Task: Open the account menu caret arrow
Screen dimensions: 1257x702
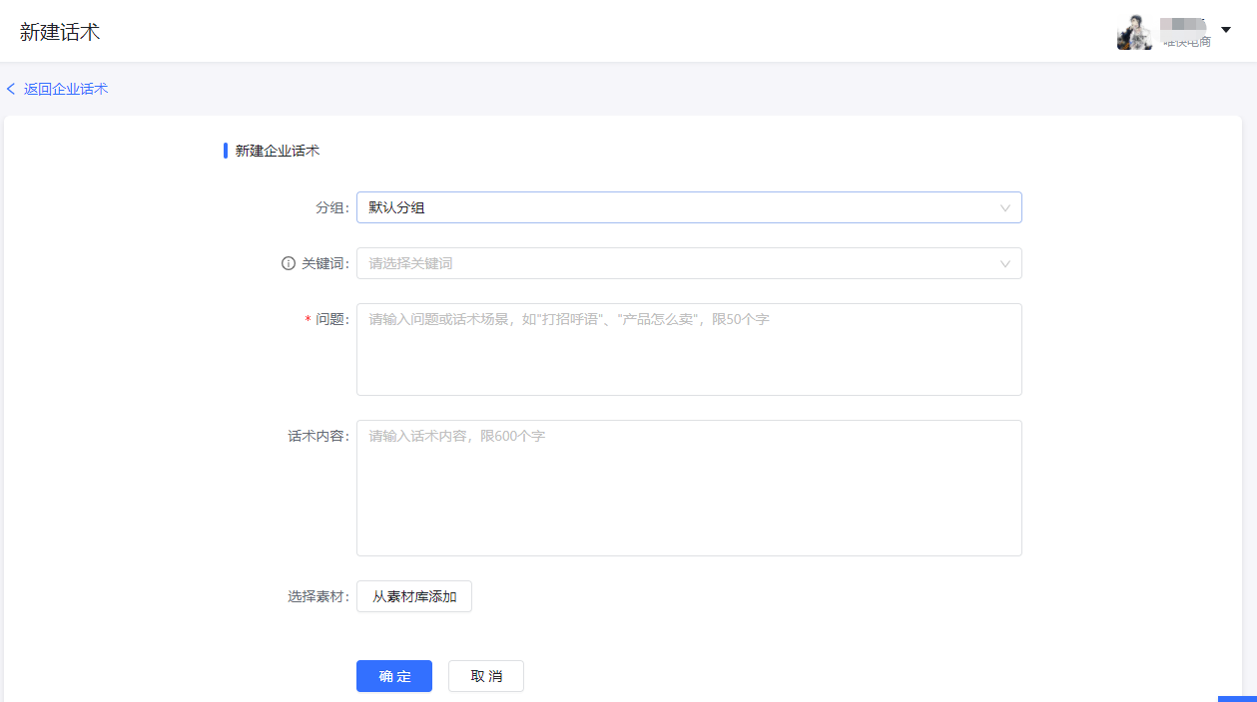Action: click(1226, 30)
